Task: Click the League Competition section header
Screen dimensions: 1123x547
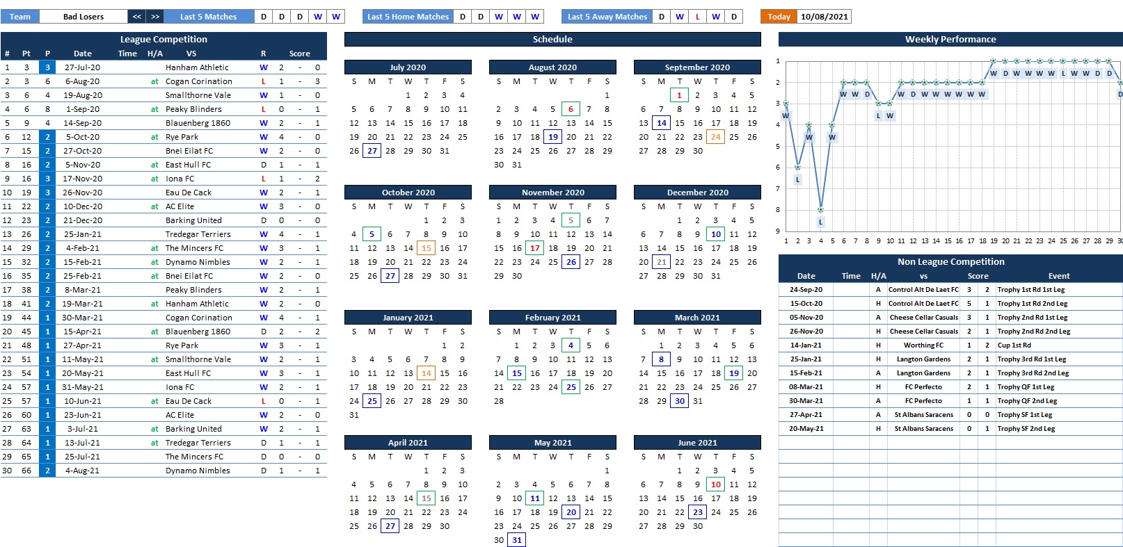Action: 164,40
